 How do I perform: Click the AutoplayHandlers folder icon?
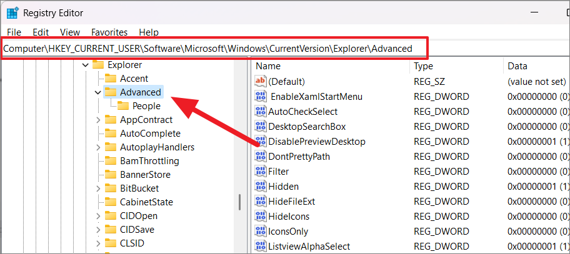[110, 147]
